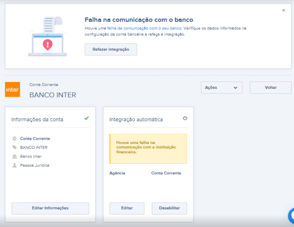
Task: Click Editar in the automatic integration card
Action: 127,208
